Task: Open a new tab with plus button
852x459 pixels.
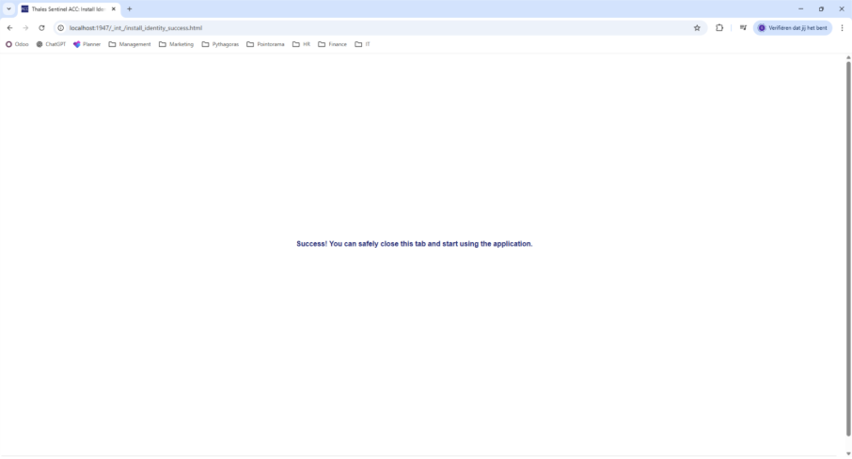Action: coord(130,9)
